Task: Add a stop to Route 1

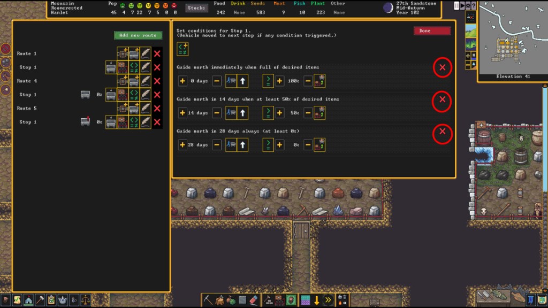Action: pyautogui.click(x=123, y=54)
